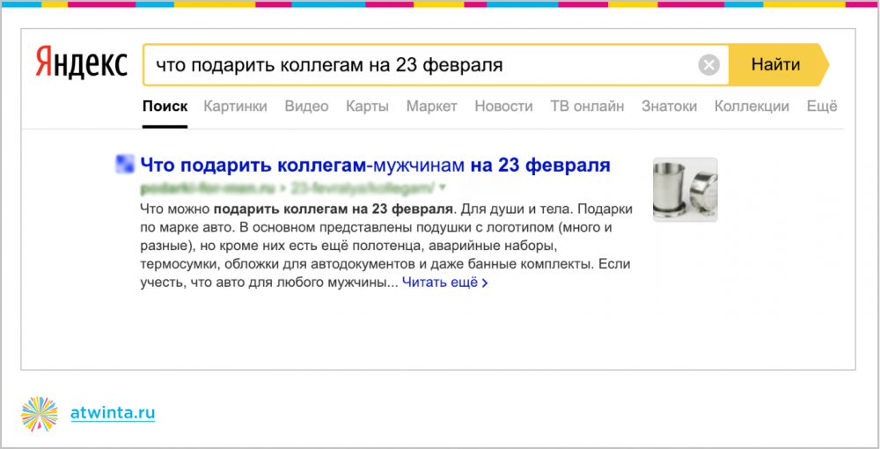Image resolution: width=880 pixels, height=449 pixels.
Task: Go to the Новости tab
Action: pos(503,106)
